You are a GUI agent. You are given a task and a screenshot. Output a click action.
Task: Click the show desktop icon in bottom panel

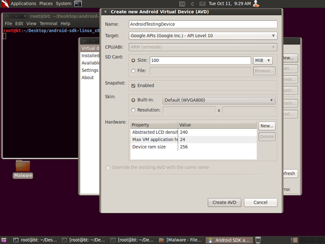[5, 240]
